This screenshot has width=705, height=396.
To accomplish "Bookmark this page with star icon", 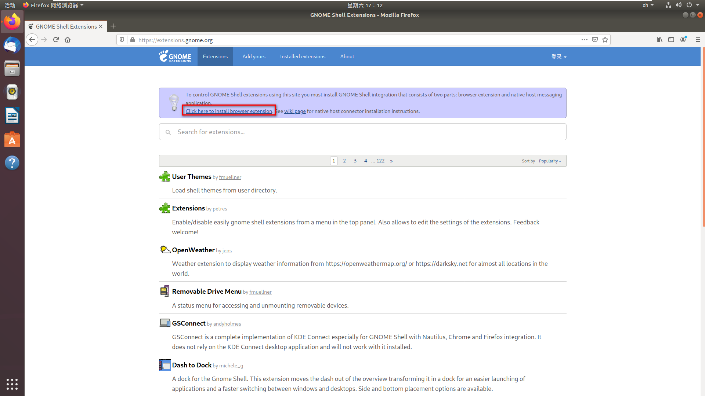I will [605, 40].
